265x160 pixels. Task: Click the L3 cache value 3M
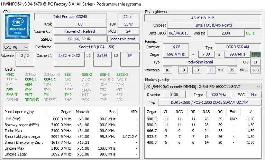130,59
